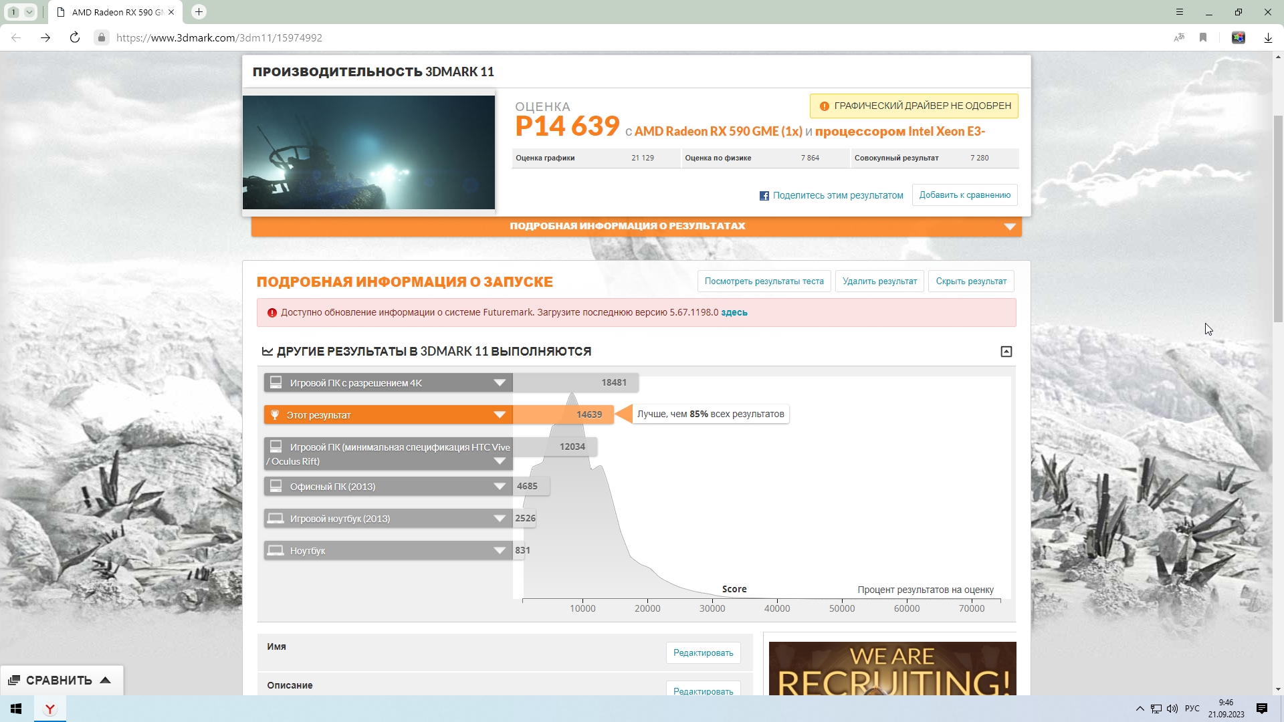Expand the 4K gaming PC dropdown
Screen dimensions: 1284x722
click(499, 383)
